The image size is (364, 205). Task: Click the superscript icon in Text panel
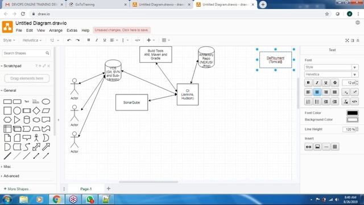point(354,92)
